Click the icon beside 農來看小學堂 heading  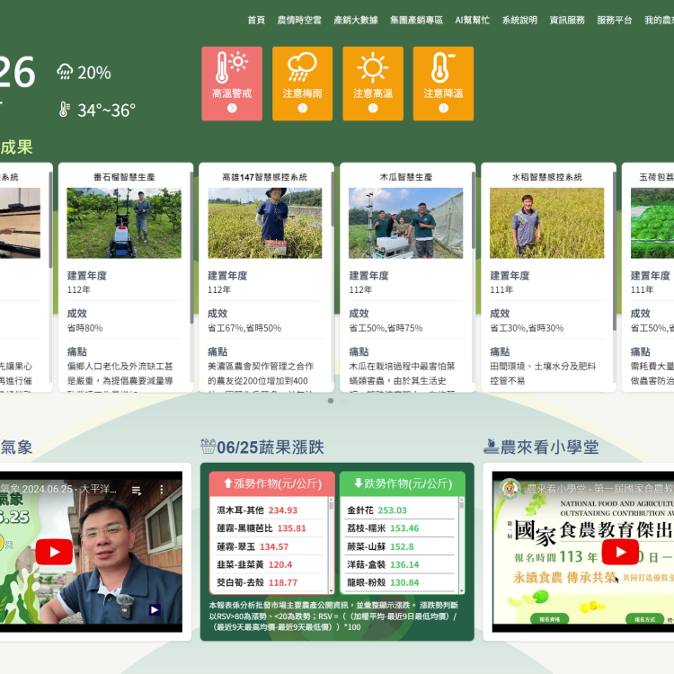491,446
